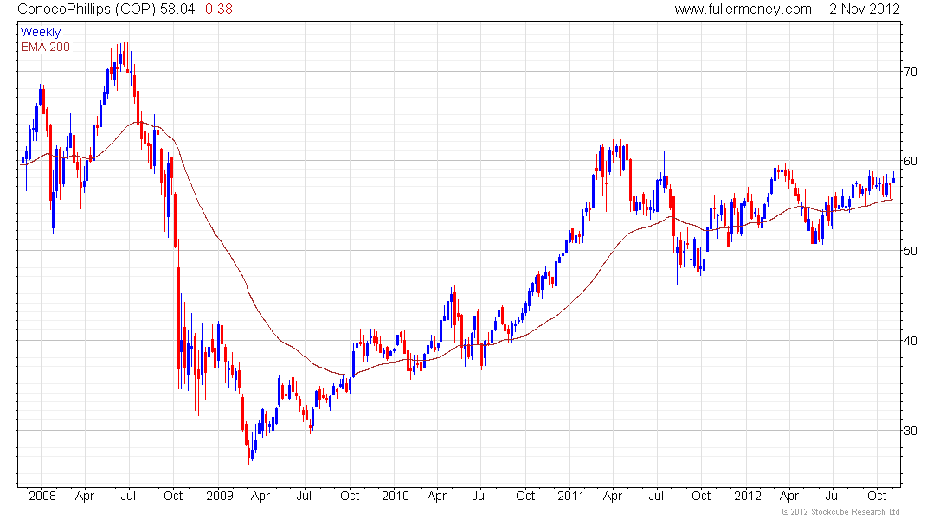Viewport: 952px width, 519px height.
Task: Select the red EMA 200 legend label
Action: tap(45, 47)
